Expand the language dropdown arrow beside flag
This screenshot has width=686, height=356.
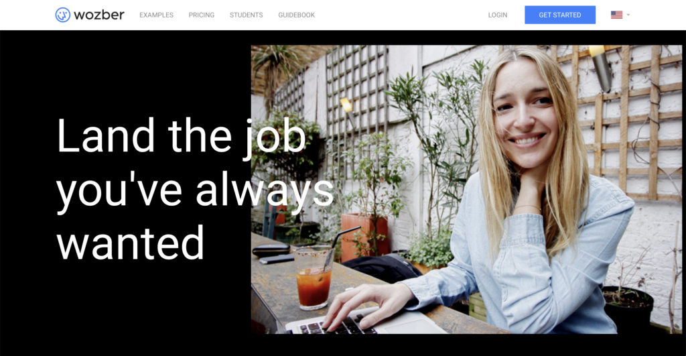628,15
